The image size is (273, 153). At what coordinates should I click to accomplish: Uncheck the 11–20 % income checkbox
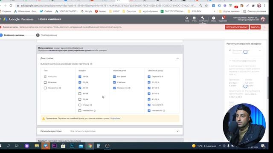tap(149, 82)
